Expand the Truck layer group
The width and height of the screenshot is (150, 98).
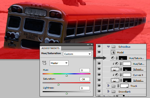(108, 86)
